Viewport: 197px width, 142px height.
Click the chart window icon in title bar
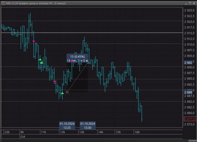pyautogui.click(x=3, y=3)
